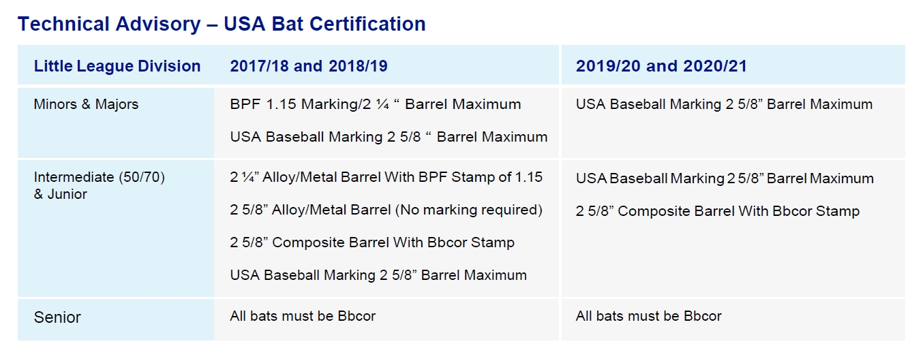Click the Senior row label
The height and width of the screenshot is (348, 910).
coord(57,317)
